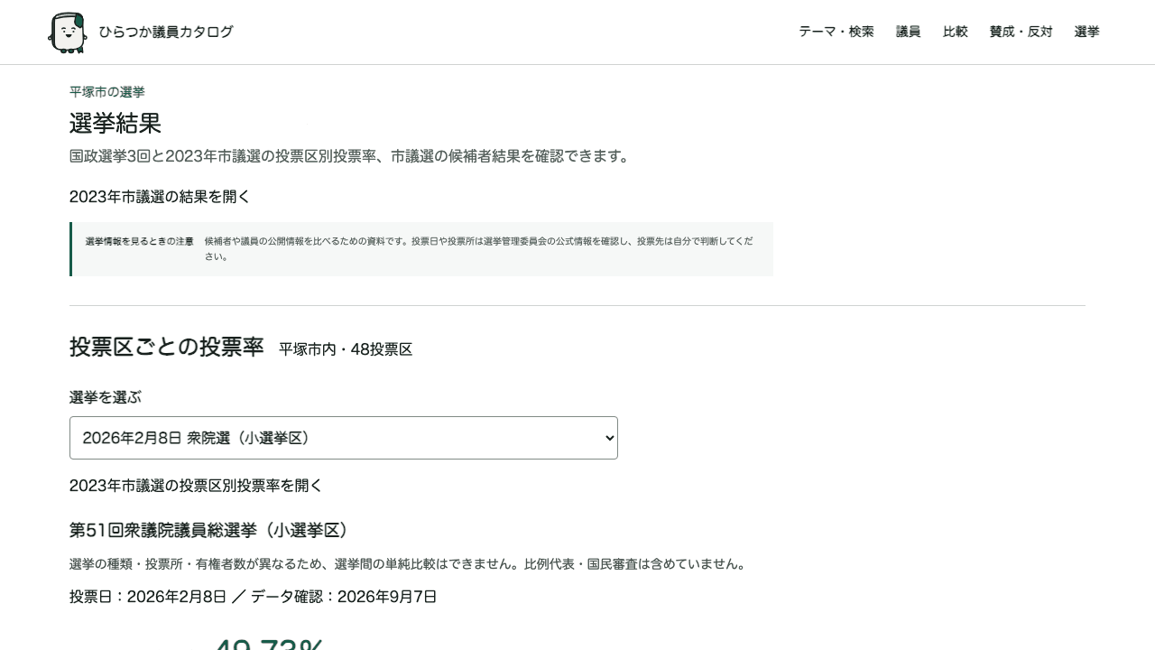The width and height of the screenshot is (1155, 650).
Task: Click the ひらつか議員カタログ mascot logo
Action: click(68, 32)
